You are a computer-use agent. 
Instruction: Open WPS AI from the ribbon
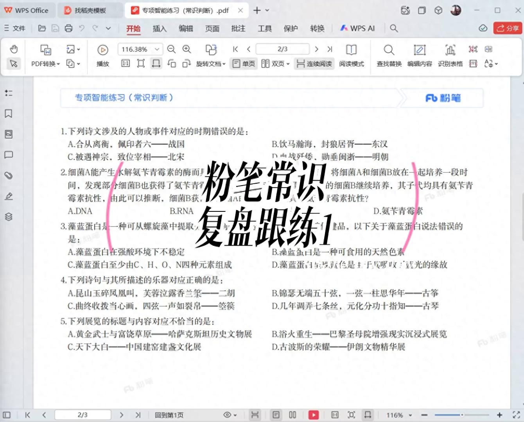(x=357, y=28)
